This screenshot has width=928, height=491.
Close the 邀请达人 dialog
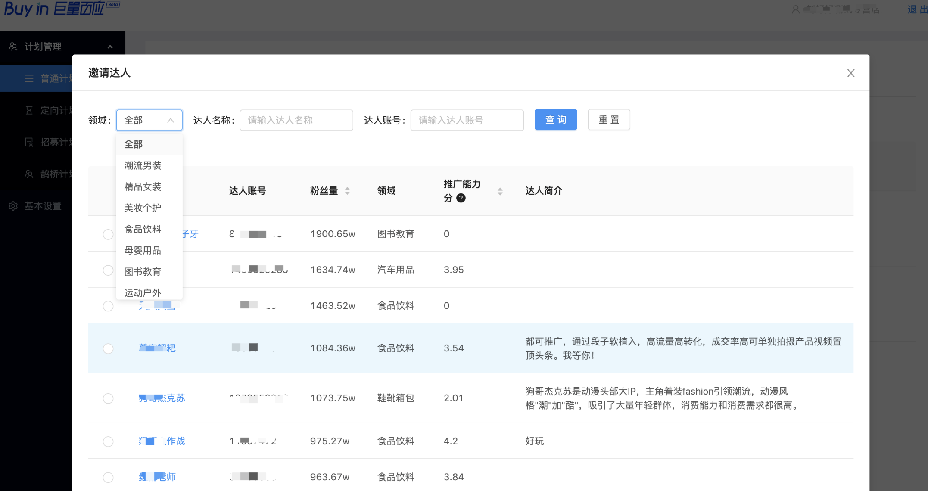[x=850, y=73]
